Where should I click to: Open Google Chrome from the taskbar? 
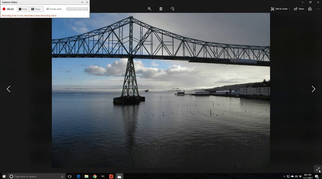[95, 176]
